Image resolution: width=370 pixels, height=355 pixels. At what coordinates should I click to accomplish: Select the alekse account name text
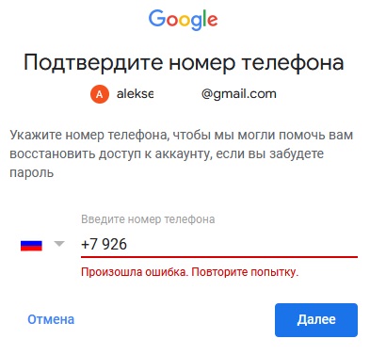135,94
